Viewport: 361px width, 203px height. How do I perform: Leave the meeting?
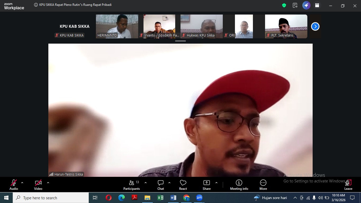pos(348,185)
